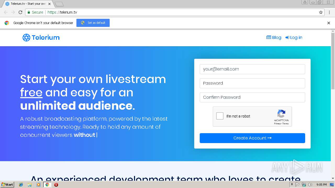
Task: Click the scrollbar down arrow
Action: click(x=333, y=179)
